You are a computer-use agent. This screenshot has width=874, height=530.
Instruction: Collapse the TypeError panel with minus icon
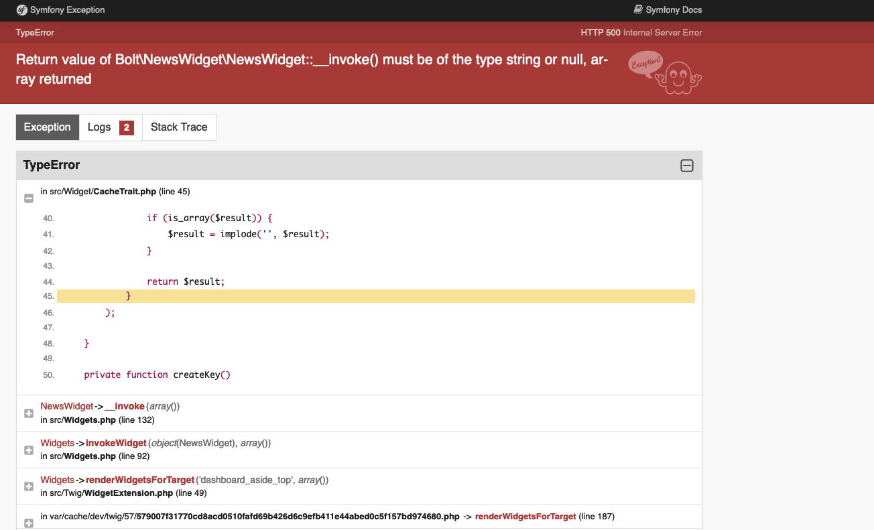[687, 165]
